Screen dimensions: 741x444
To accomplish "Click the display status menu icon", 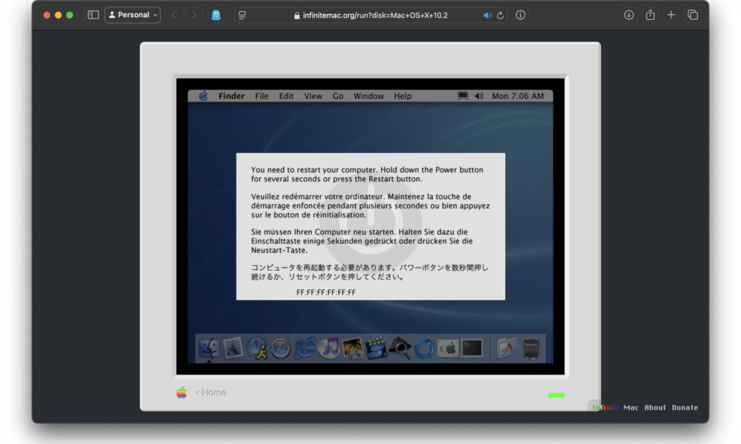I will pos(462,95).
